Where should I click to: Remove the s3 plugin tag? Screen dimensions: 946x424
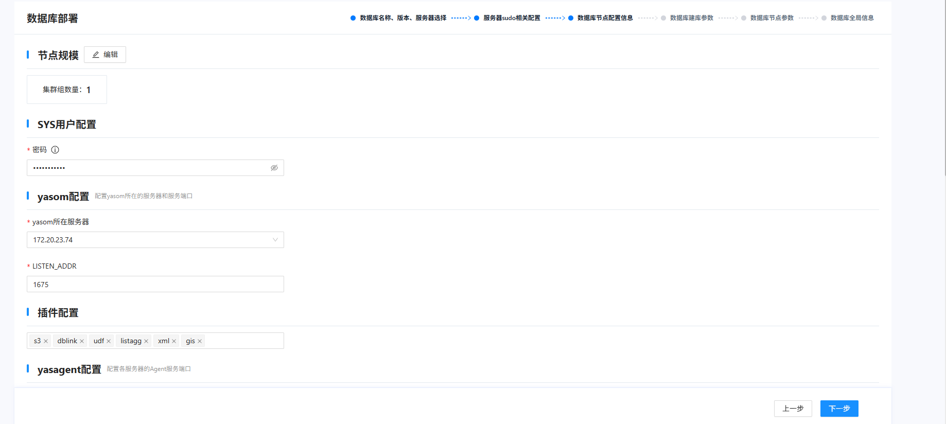tap(46, 341)
